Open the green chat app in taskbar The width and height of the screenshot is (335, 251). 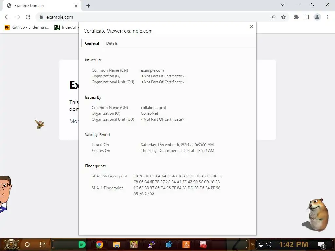pos(82,244)
